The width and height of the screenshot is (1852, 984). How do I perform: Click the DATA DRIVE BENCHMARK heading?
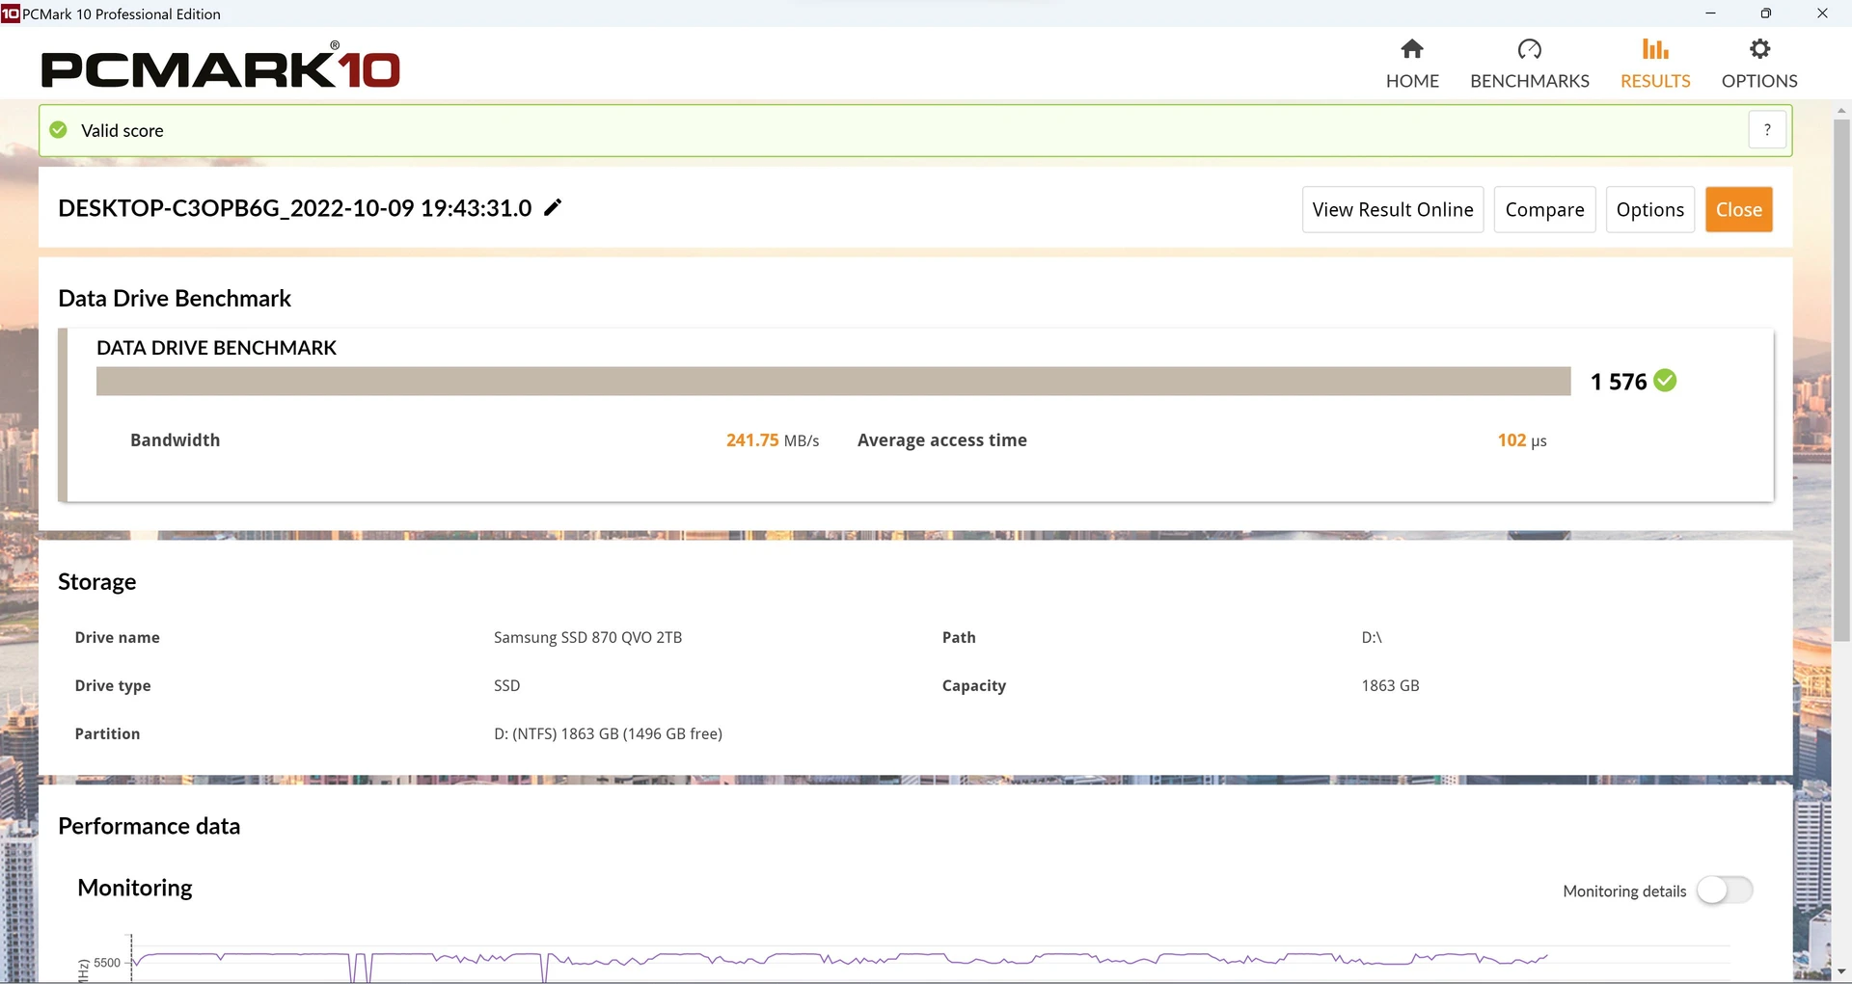click(216, 348)
